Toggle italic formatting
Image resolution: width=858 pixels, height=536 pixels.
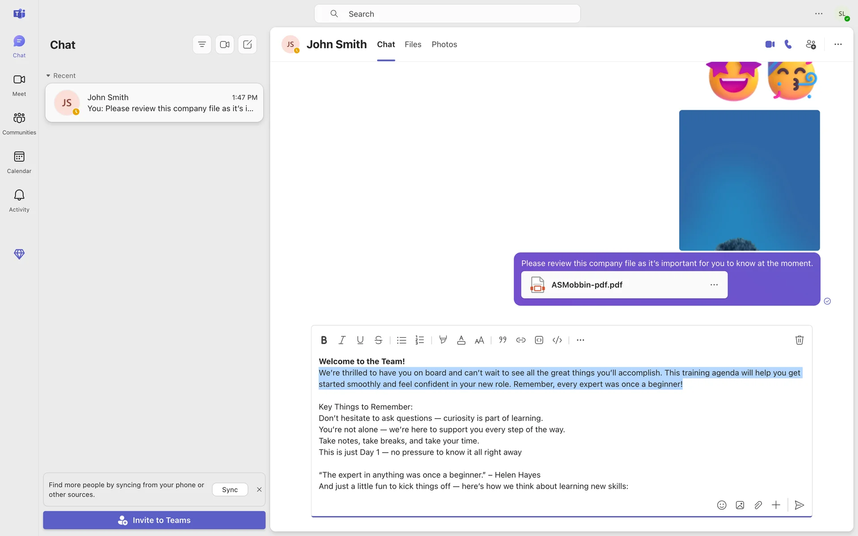[x=342, y=340]
